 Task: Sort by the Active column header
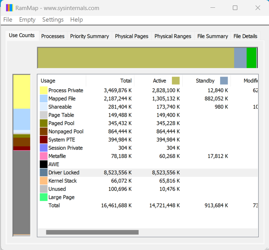pos(158,81)
